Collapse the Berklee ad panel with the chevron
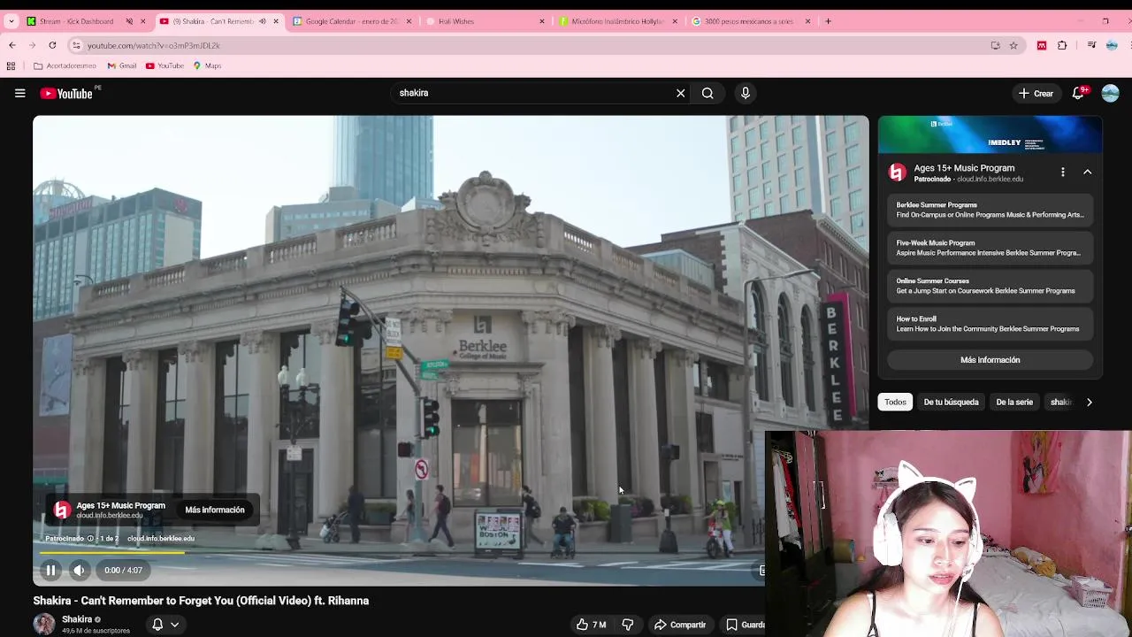This screenshot has height=637, width=1132. click(x=1088, y=173)
